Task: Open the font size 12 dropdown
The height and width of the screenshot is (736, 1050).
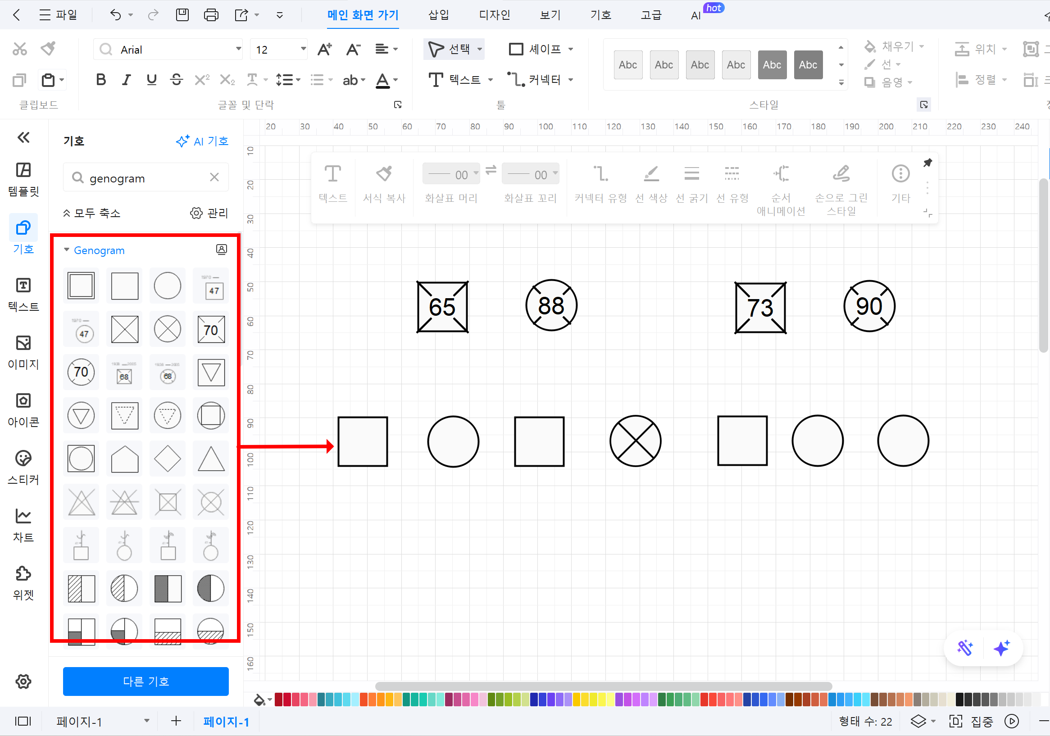Action: click(x=303, y=49)
